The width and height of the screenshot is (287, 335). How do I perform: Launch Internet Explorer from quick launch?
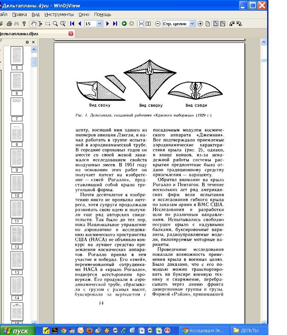tap(124, 331)
